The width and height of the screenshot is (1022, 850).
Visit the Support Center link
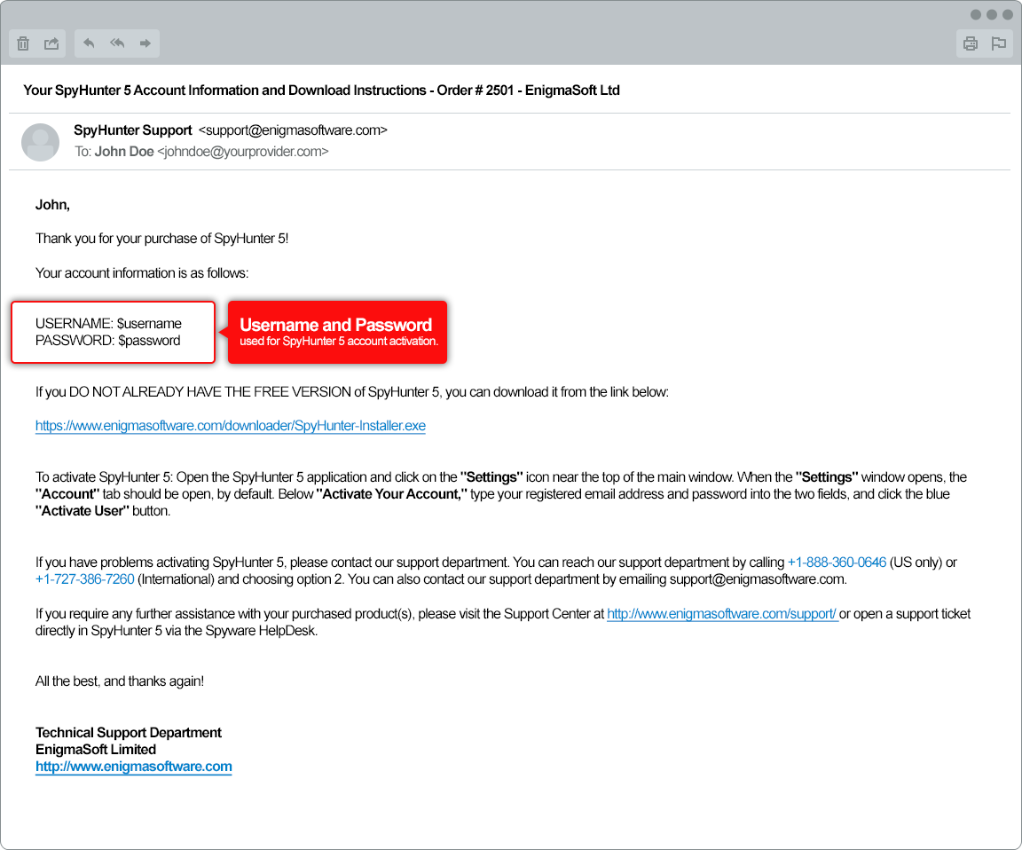coord(722,614)
